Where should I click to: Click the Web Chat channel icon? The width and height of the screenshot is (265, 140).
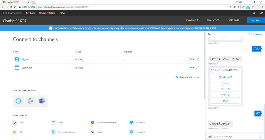[x=17, y=67]
